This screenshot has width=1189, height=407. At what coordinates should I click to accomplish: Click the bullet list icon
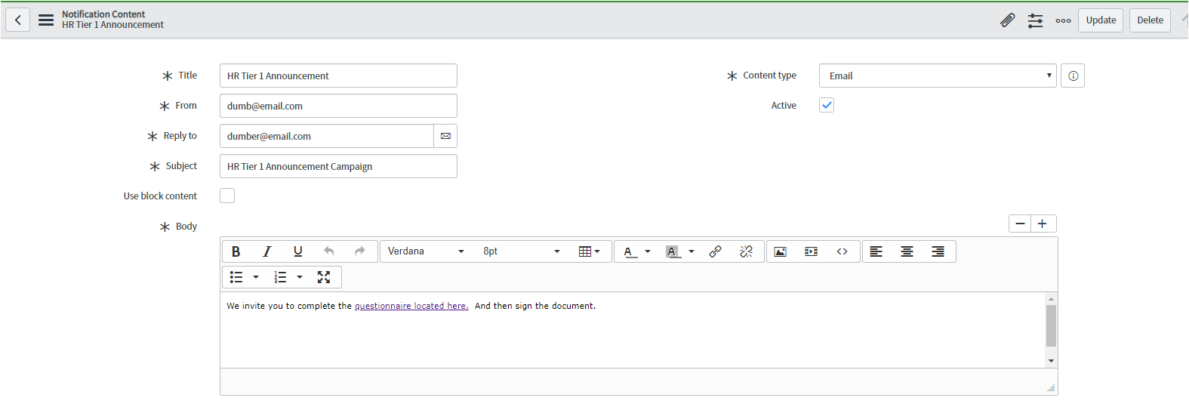pyautogui.click(x=236, y=277)
